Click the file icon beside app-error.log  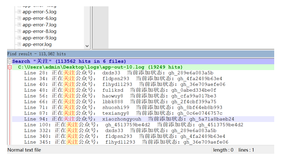19,44
